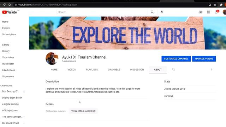Click MANAGE VIDEOS button
This screenshot has width=226, height=127.
click(x=204, y=59)
